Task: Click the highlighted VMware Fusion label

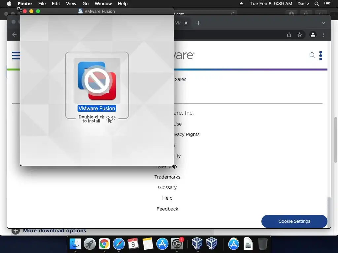Action: coord(97,108)
